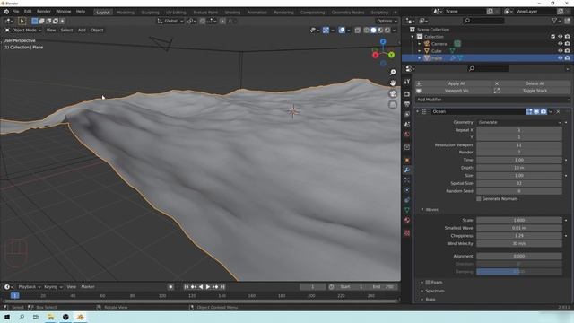Screen dimensions: 574x323
Task: Open the View Layer properties tab
Action: [407, 114]
